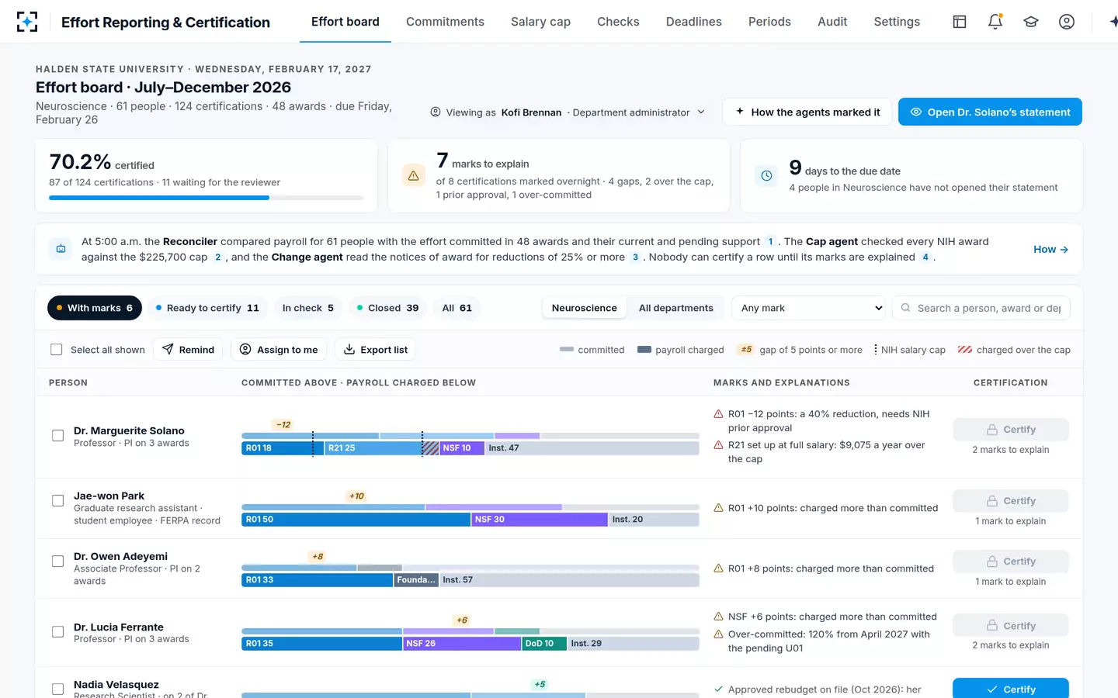Click the +10 gap badge on Park's bar
The image size is (1118, 698).
click(356, 496)
